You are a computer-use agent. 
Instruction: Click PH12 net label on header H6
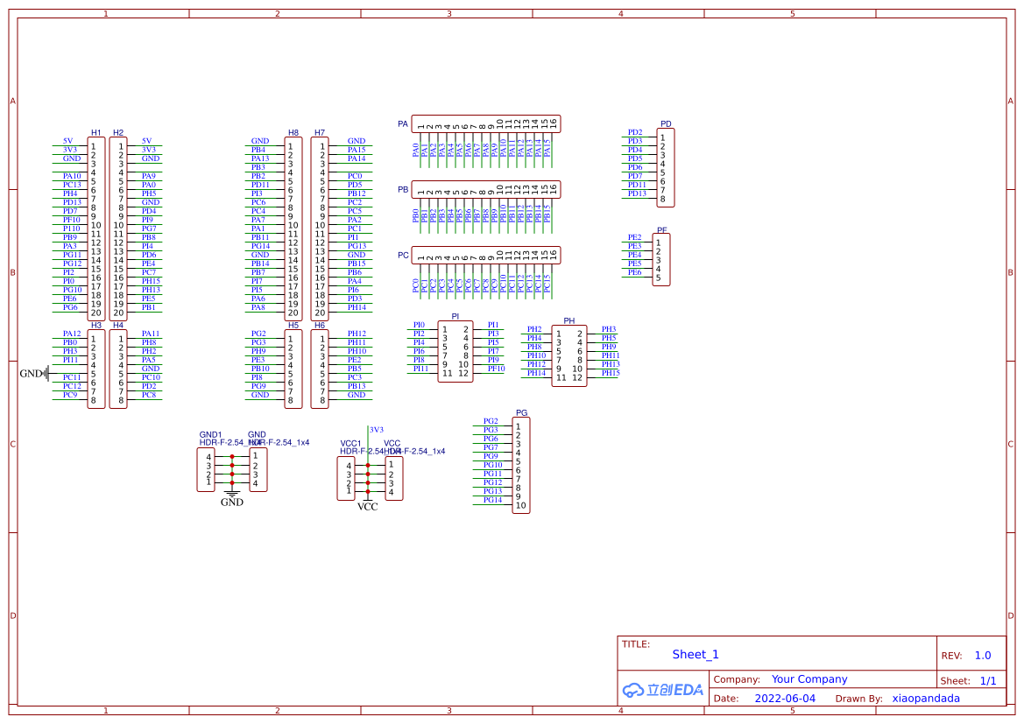tap(357, 334)
